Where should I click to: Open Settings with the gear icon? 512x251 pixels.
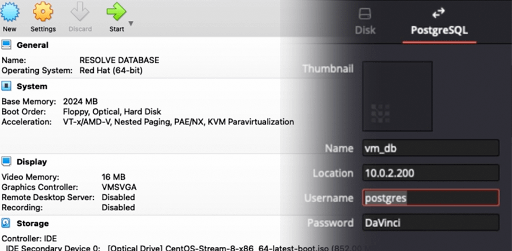click(x=43, y=11)
